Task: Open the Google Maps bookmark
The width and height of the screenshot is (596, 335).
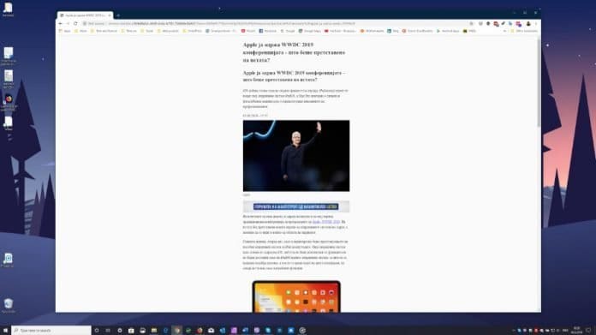Action: [x=310, y=31]
